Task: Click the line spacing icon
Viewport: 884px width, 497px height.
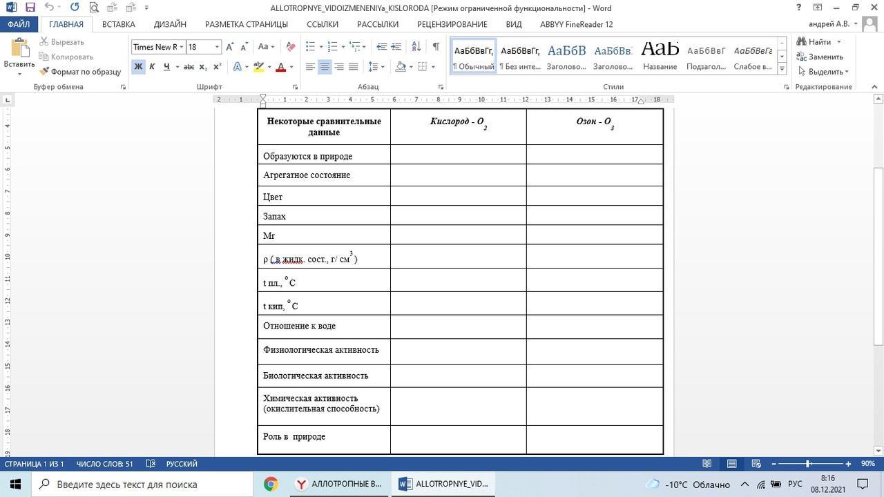Action: (x=373, y=67)
